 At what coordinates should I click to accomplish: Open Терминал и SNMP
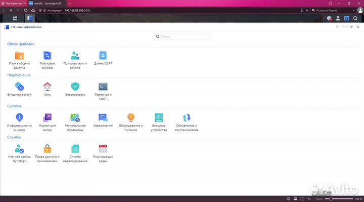(103, 91)
